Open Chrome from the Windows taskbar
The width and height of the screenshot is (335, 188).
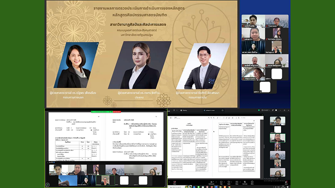pyautogui.click(x=229, y=187)
